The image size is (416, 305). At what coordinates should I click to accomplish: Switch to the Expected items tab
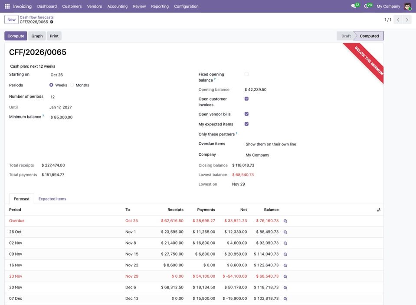(x=52, y=199)
